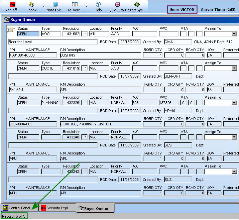Click RQD Date field 12/03/2009
The image size is (239, 220).
[130, 111]
